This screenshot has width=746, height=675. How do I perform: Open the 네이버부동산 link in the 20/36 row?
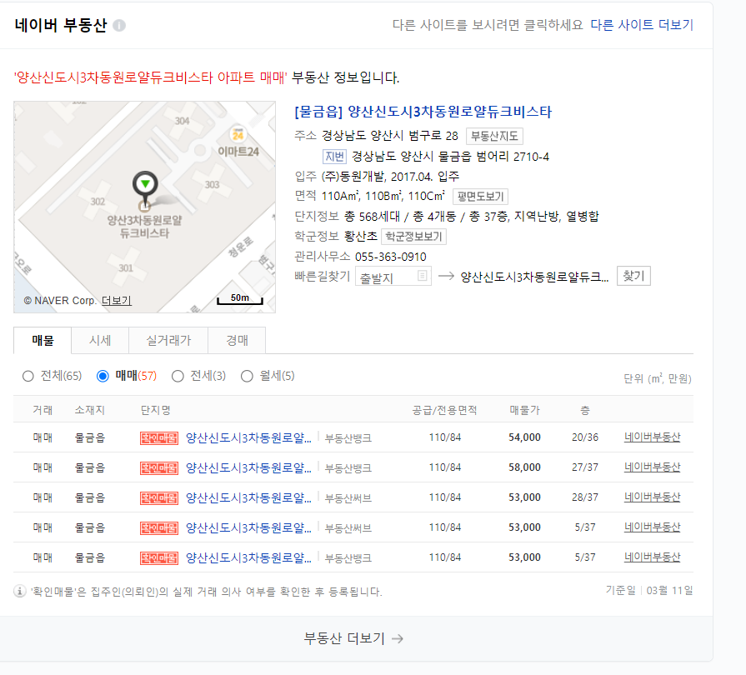coord(653,437)
